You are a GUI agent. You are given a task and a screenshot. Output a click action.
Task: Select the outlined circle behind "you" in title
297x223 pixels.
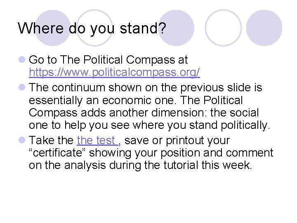coord(94,28)
